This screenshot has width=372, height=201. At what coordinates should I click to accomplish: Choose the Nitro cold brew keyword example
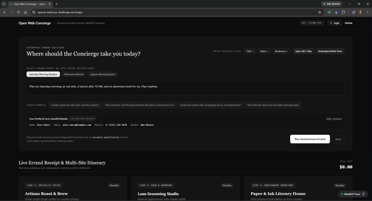point(139,105)
